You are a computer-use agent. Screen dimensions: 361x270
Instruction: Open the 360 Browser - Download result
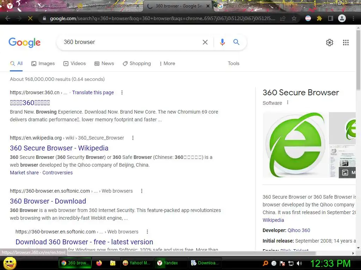48,201
